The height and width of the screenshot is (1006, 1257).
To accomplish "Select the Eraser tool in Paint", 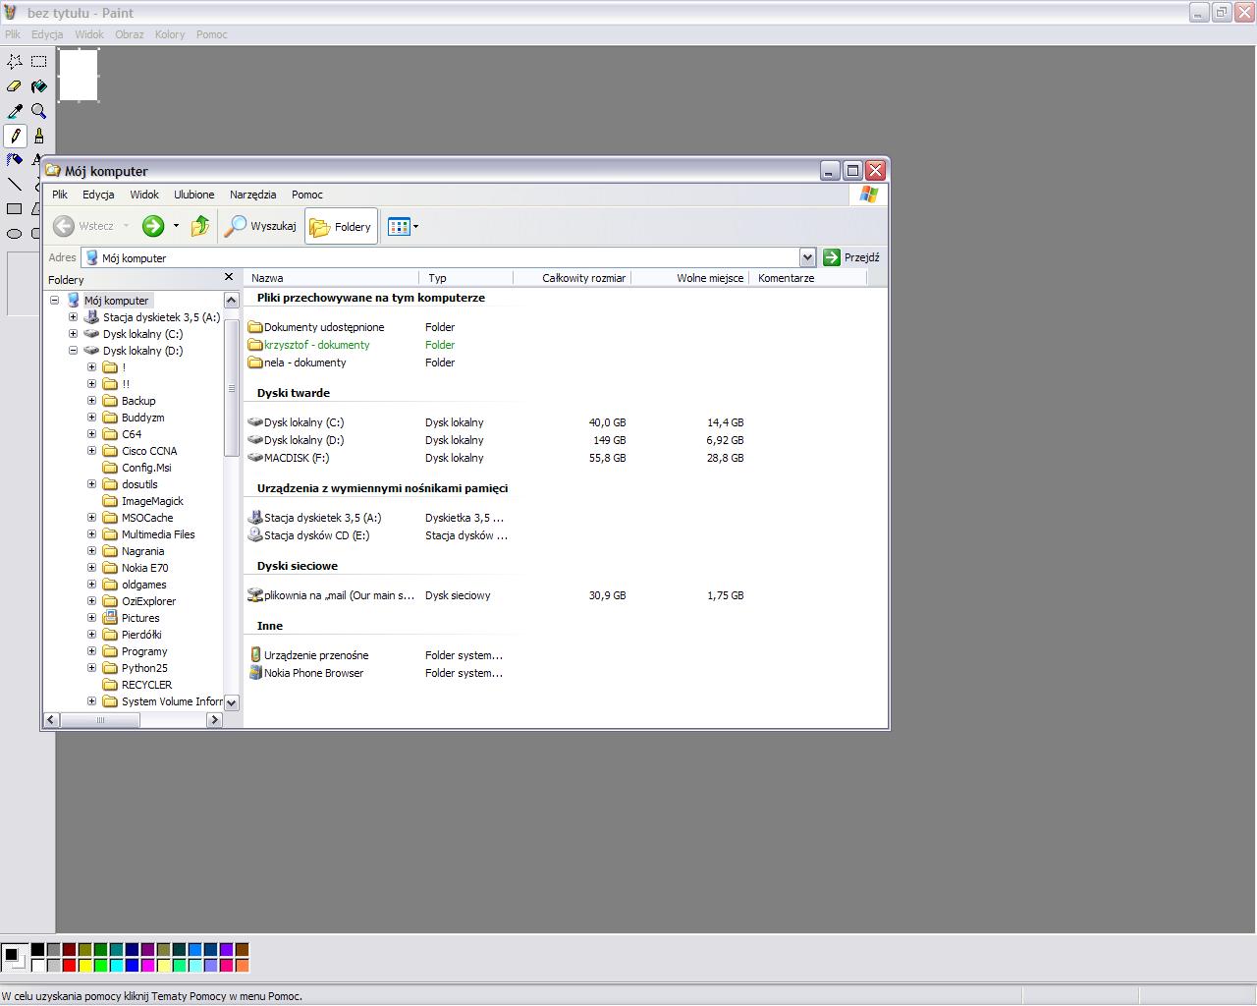I will [15, 86].
